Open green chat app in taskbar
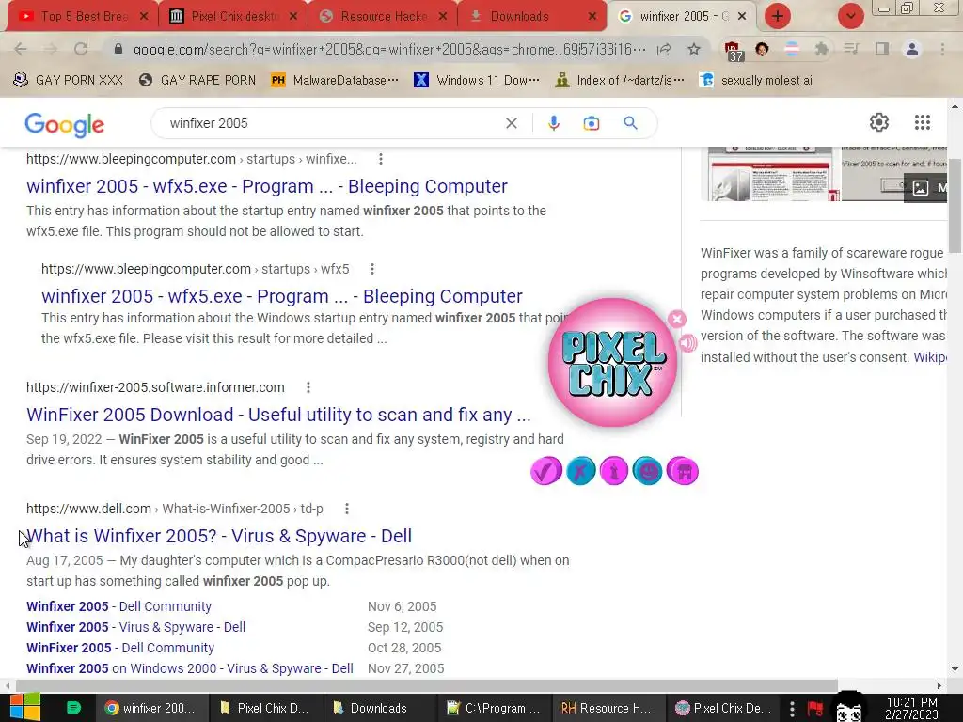The width and height of the screenshot is (963, 722). (x=73, y=708)
